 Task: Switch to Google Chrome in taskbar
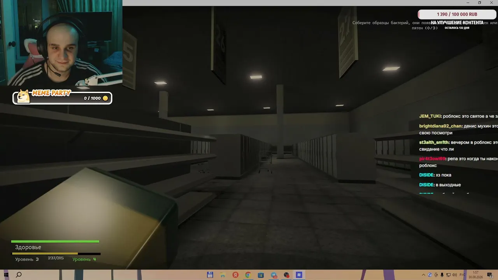pyautogui.click(x=248, y=275)
